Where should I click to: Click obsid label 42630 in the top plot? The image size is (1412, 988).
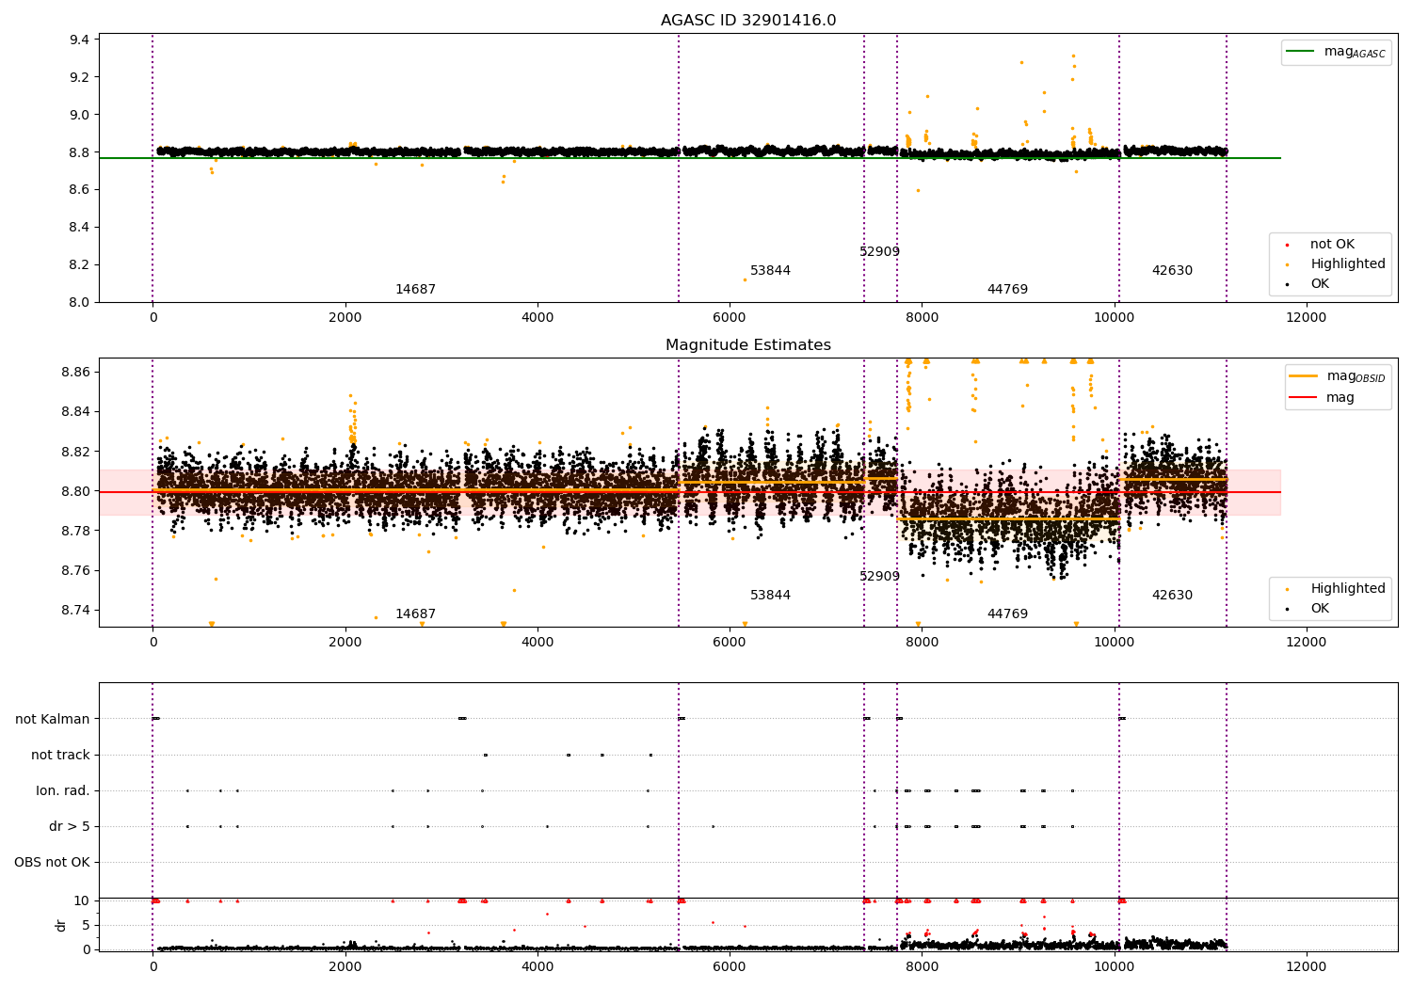coord(1172,271)
